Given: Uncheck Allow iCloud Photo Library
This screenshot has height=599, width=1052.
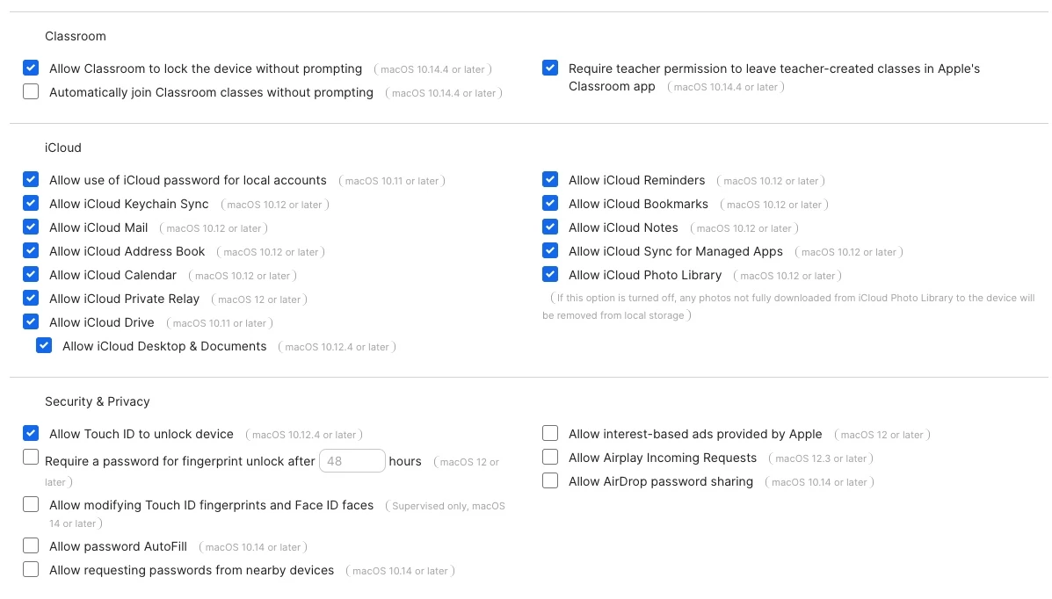Looking at the screenshot, I should click(550, 274).
